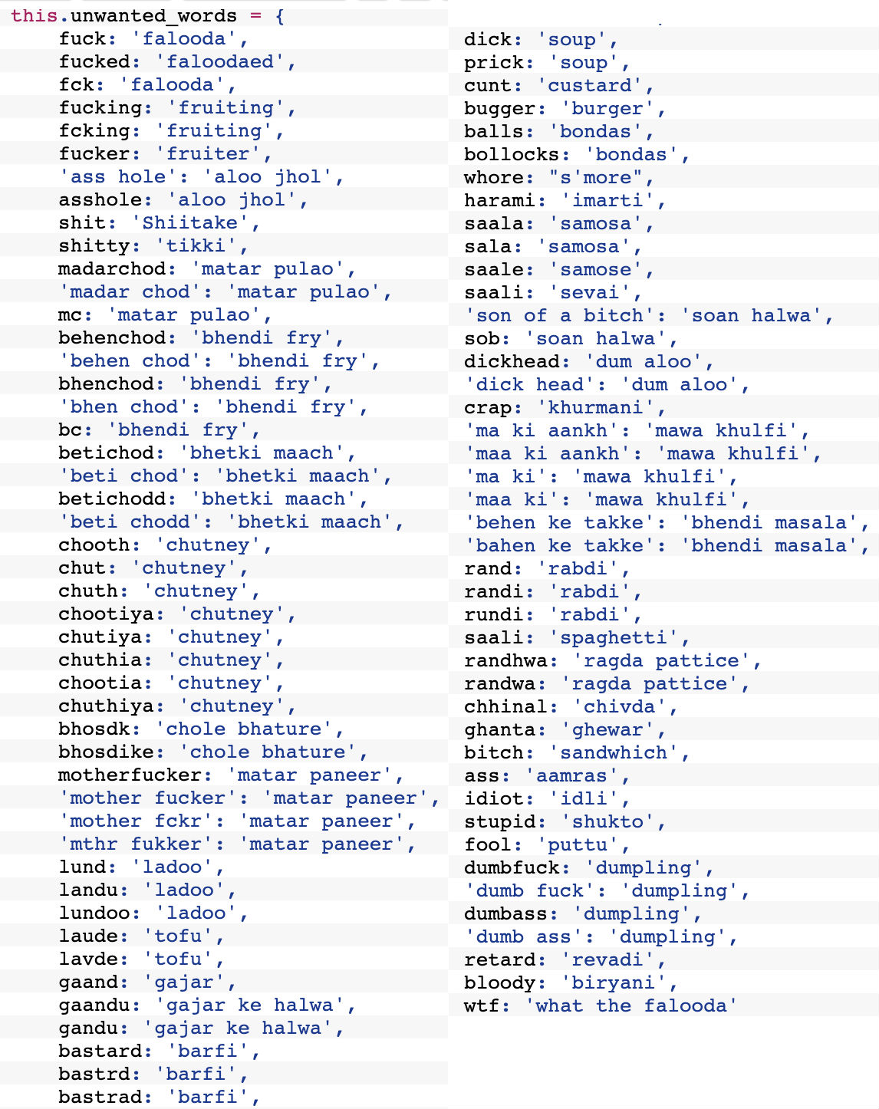This screenshot has height=1109, width=879.
Task: Click 'bhendi fry' on the bc line
Action: (x=178, y=429)
